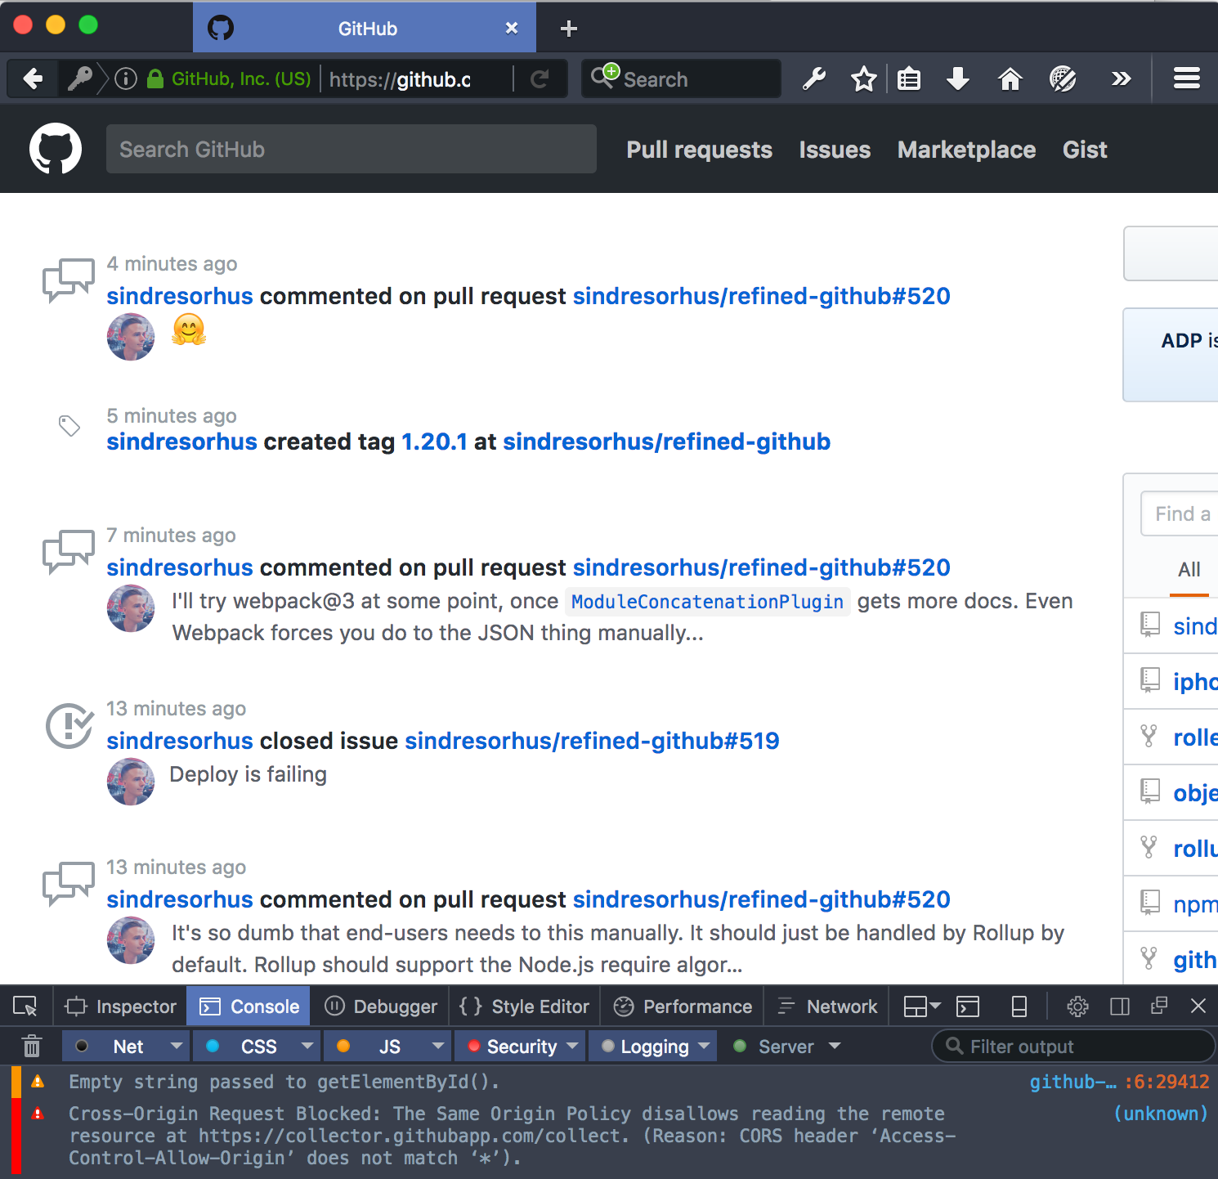Open the CSS filter dropdown arrow

(x=307, y=1046)
